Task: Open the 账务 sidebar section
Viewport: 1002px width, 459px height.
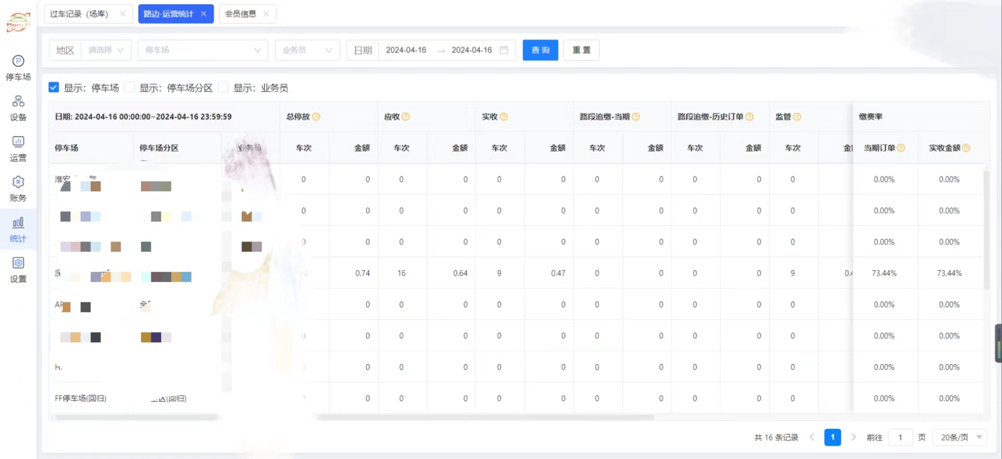Action: point(18,189)
